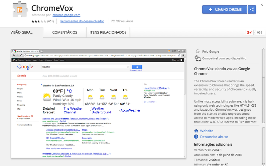The height and width of the screenshot is (166, 266).
Task: Switch to the COMENTÁRIOS tab
Action: click(x=65, y=32)
